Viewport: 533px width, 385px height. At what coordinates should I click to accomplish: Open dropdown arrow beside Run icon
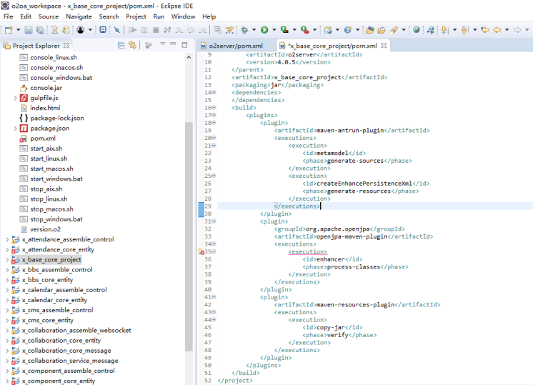[x=274, y=30]
